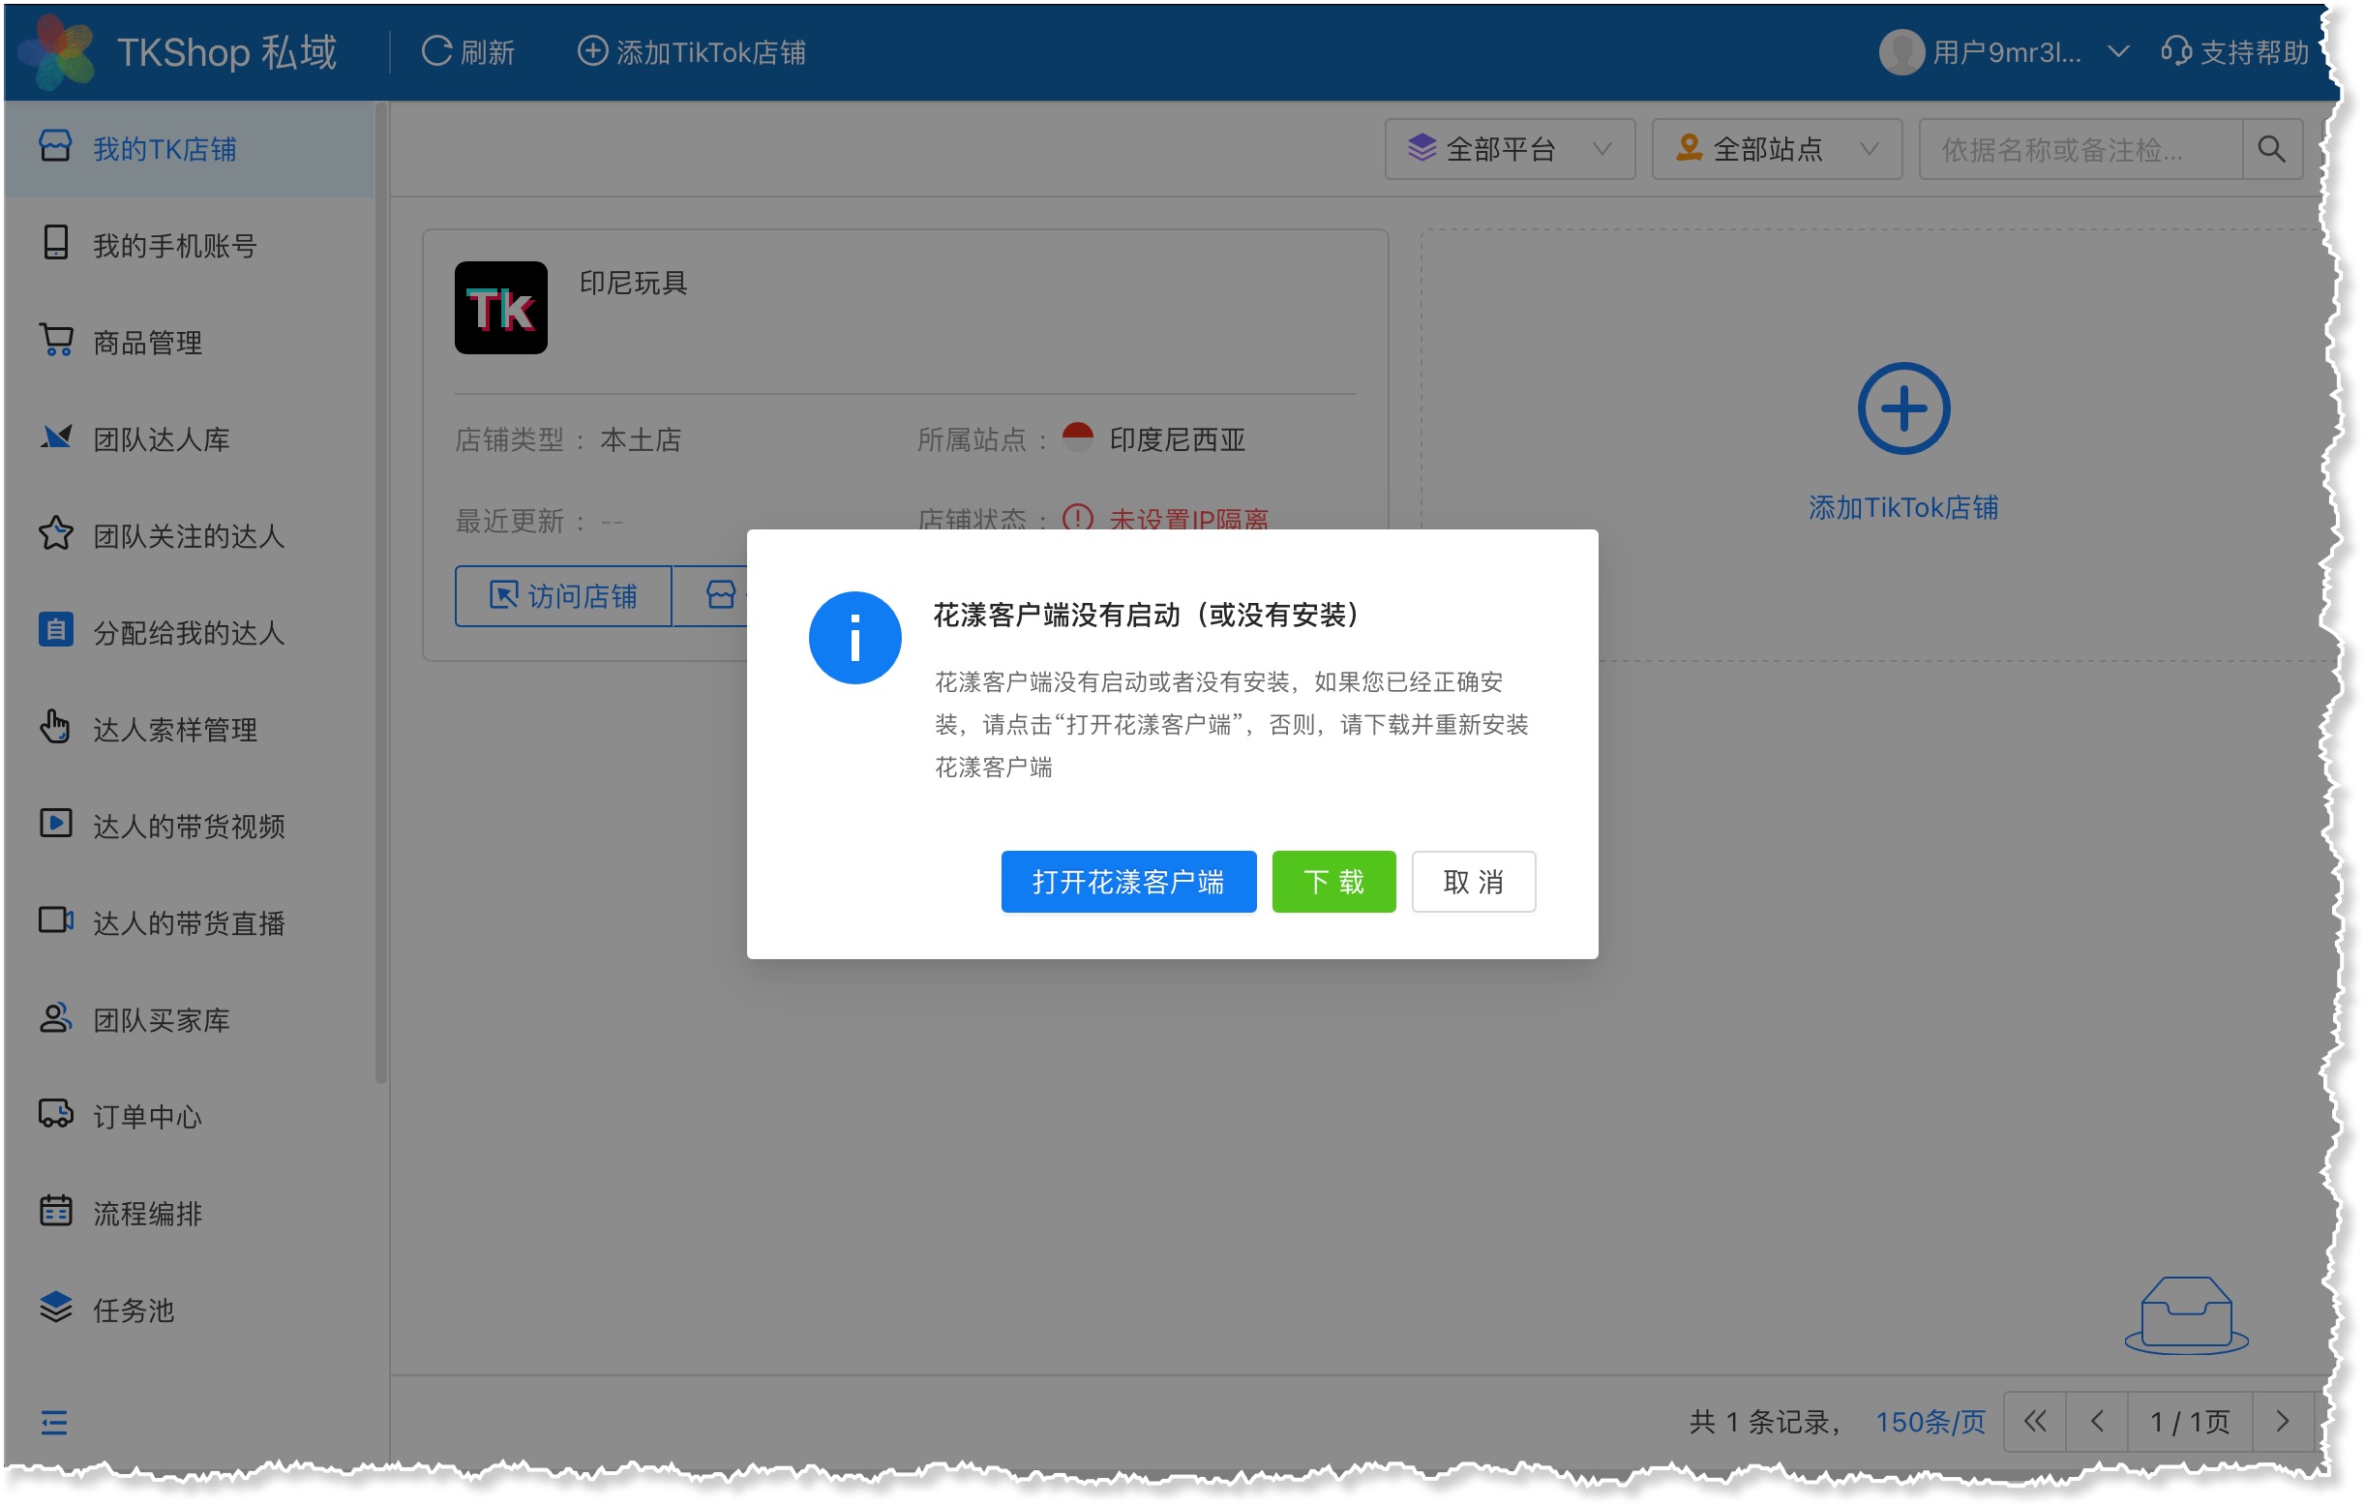Click the large plus circle icon
The image size is (2365, 1506).
pyautogui.click(x=1903, y=408)
